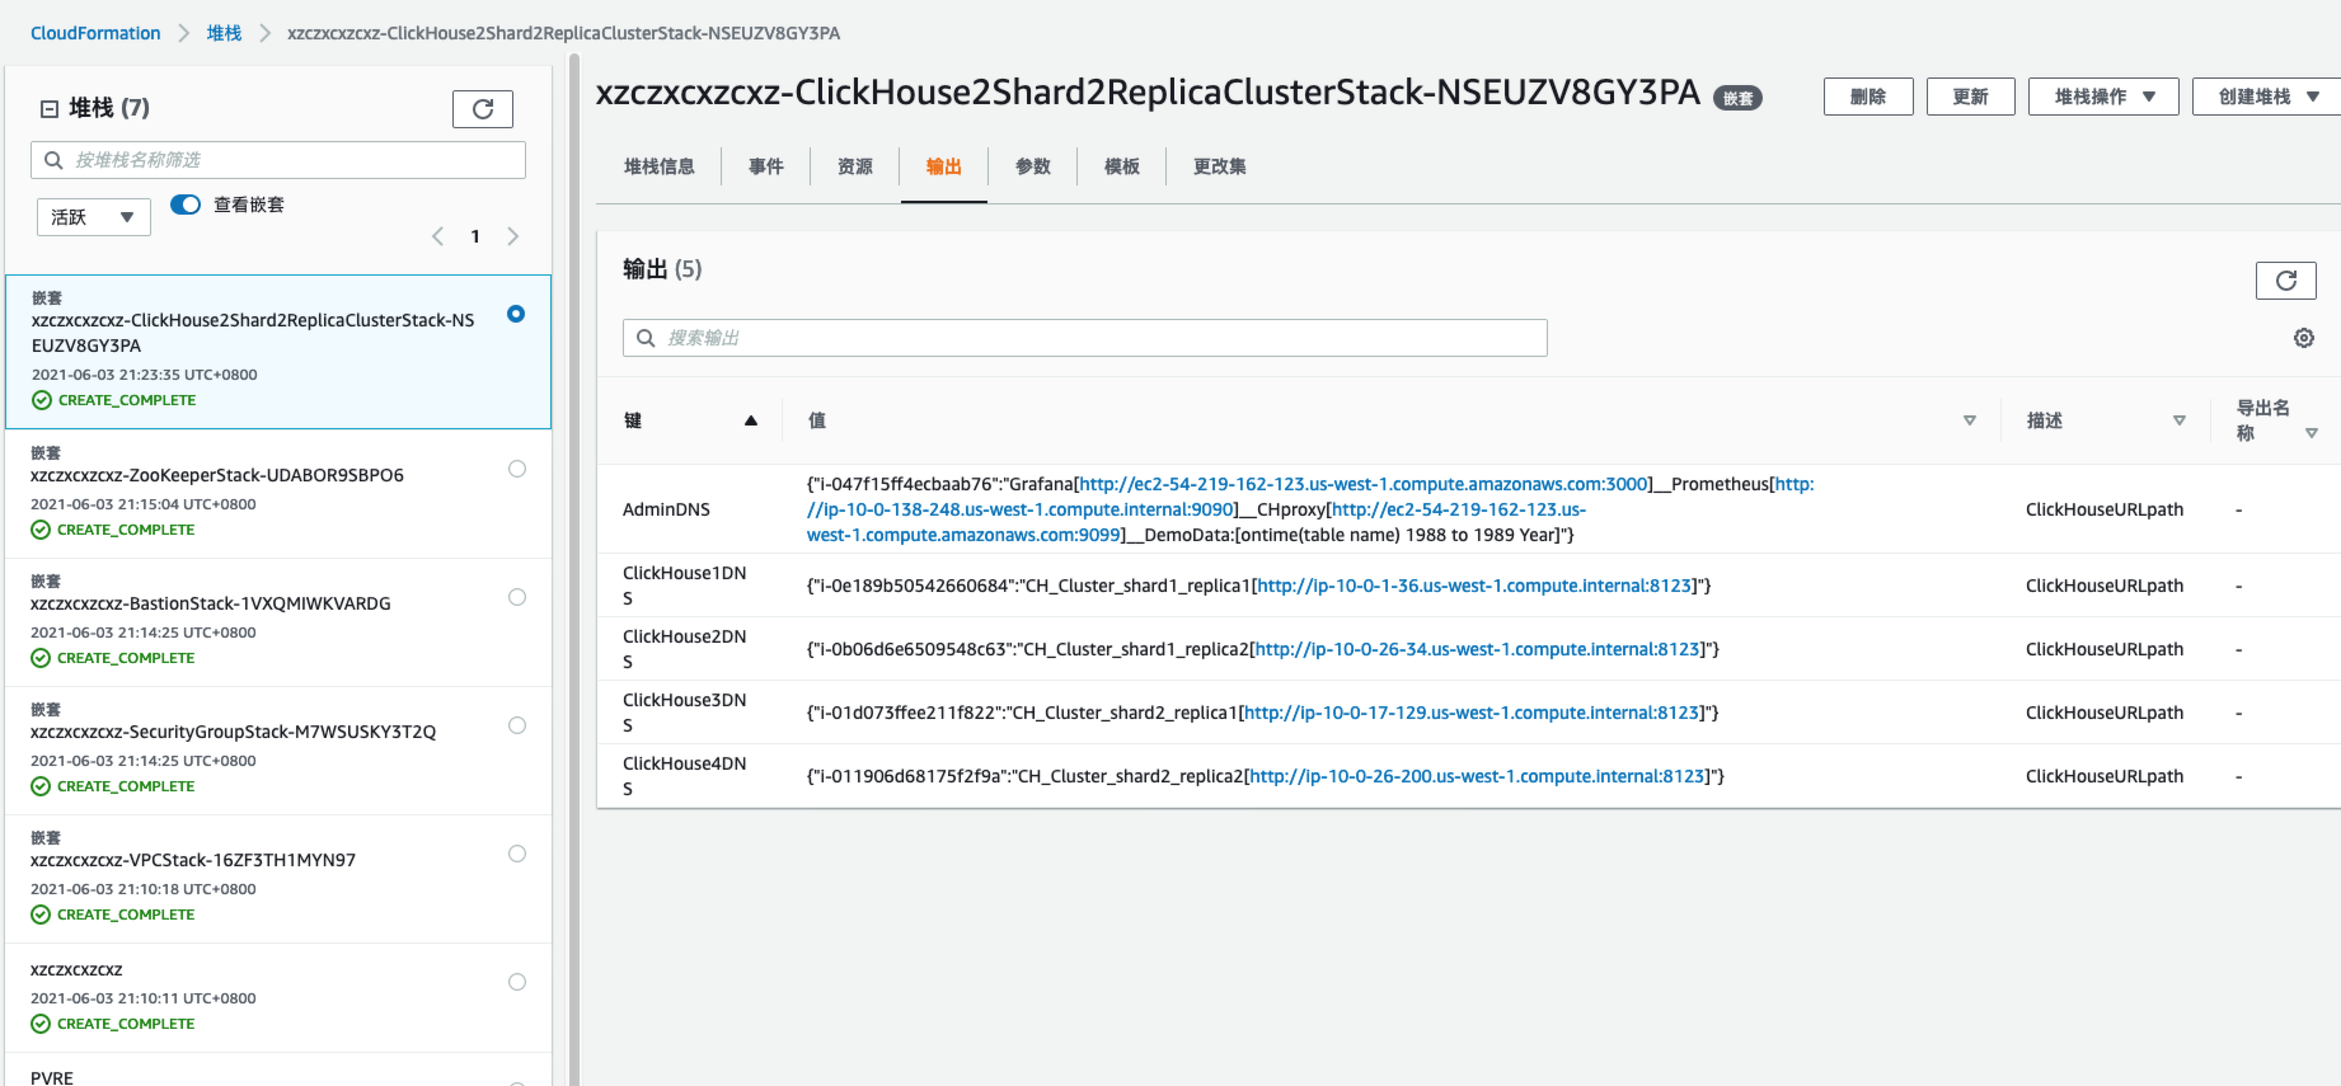Screen dimensions: 2341x1086
Task: Refresh the stacks list in left panel
Action: tap(482, 108)
